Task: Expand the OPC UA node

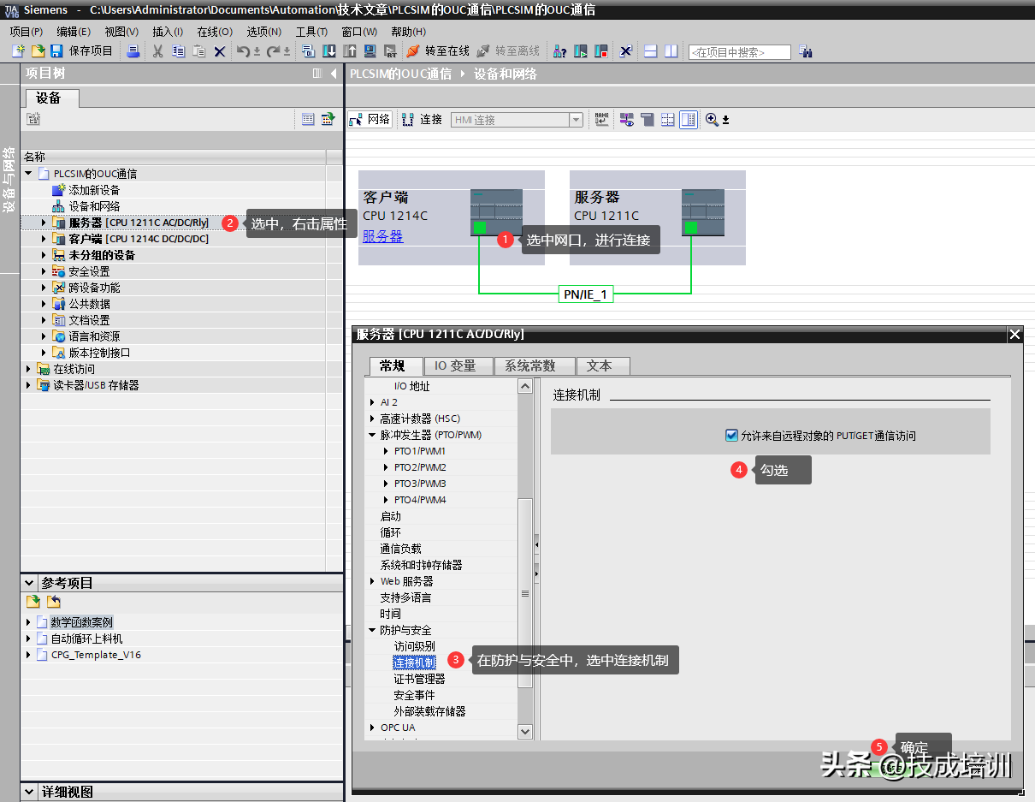Action: tap(372, 728)
